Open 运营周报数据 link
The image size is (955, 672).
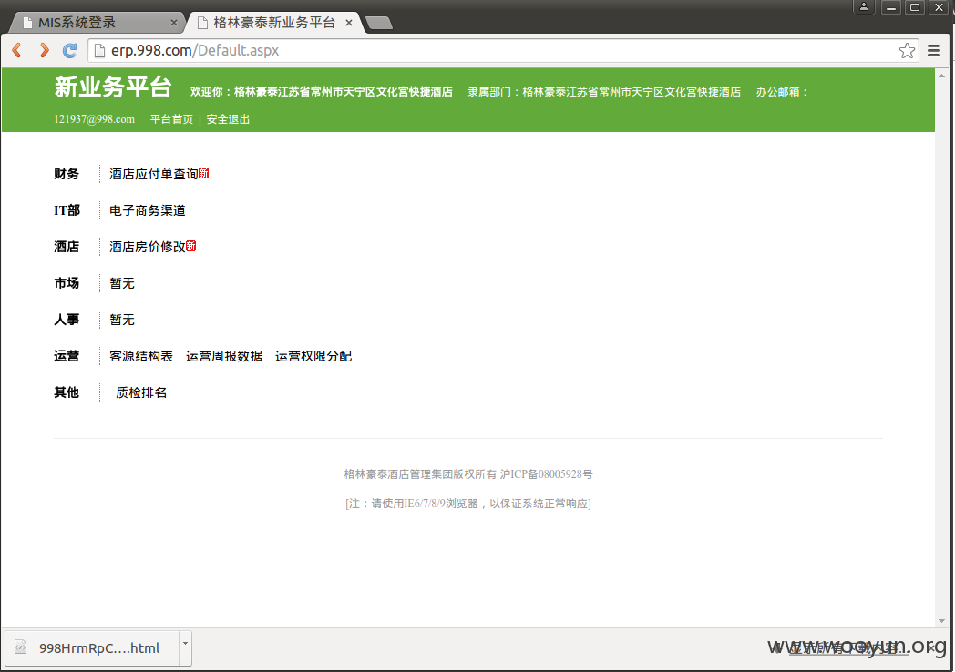[x=224, y=356]
